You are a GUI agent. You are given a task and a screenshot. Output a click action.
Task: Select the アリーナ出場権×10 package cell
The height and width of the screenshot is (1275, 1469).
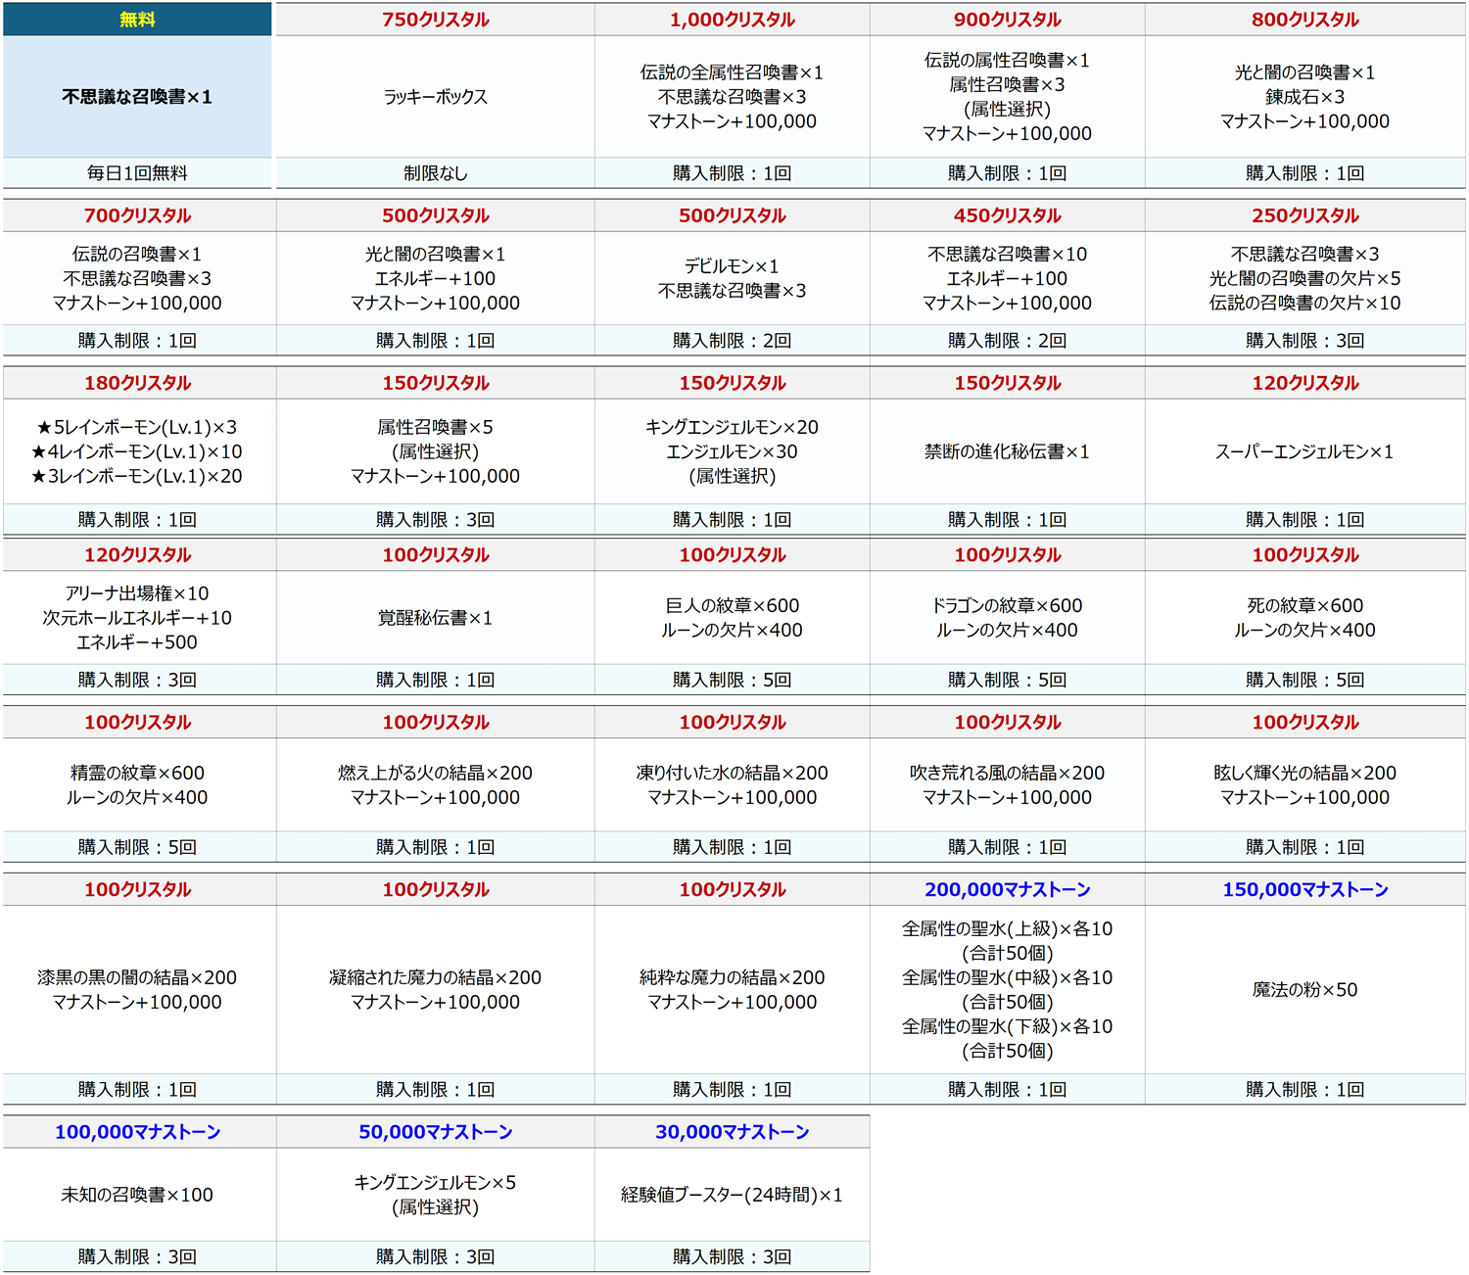137,618
